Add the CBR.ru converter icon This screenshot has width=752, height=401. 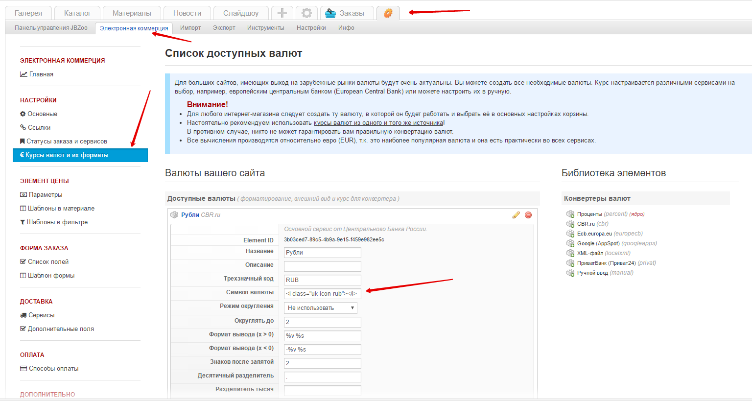click(570, 224)
